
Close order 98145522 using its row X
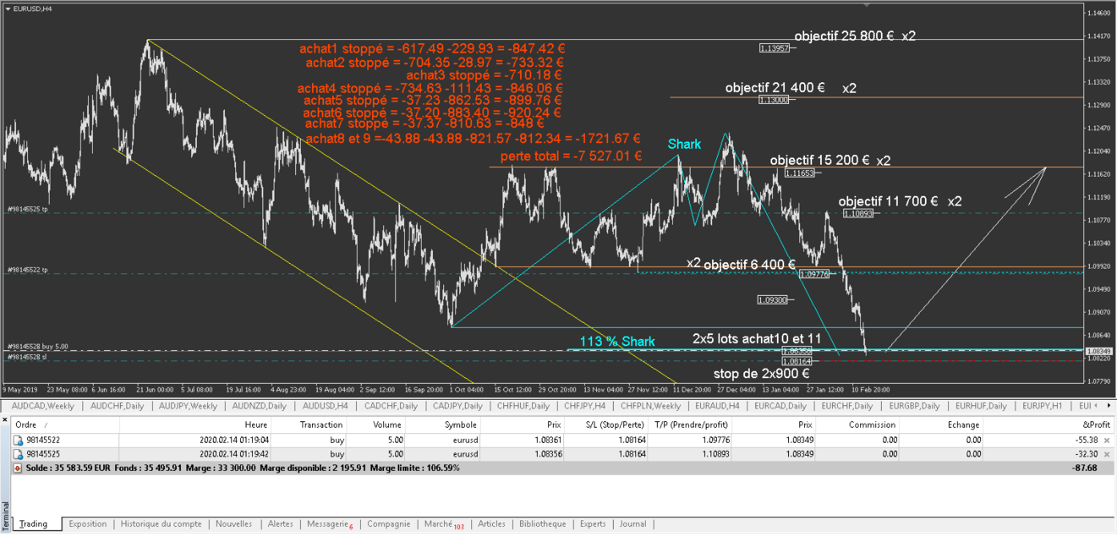point(1107,440)
